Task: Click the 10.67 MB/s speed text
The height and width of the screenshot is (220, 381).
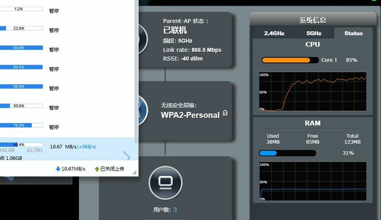Action: [x=63, y=147]
